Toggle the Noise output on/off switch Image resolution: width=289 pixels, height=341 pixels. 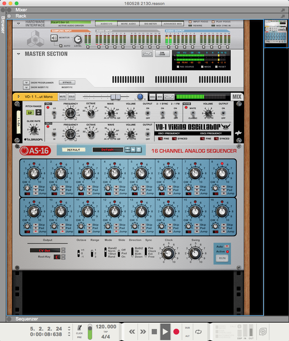point(223,113)
